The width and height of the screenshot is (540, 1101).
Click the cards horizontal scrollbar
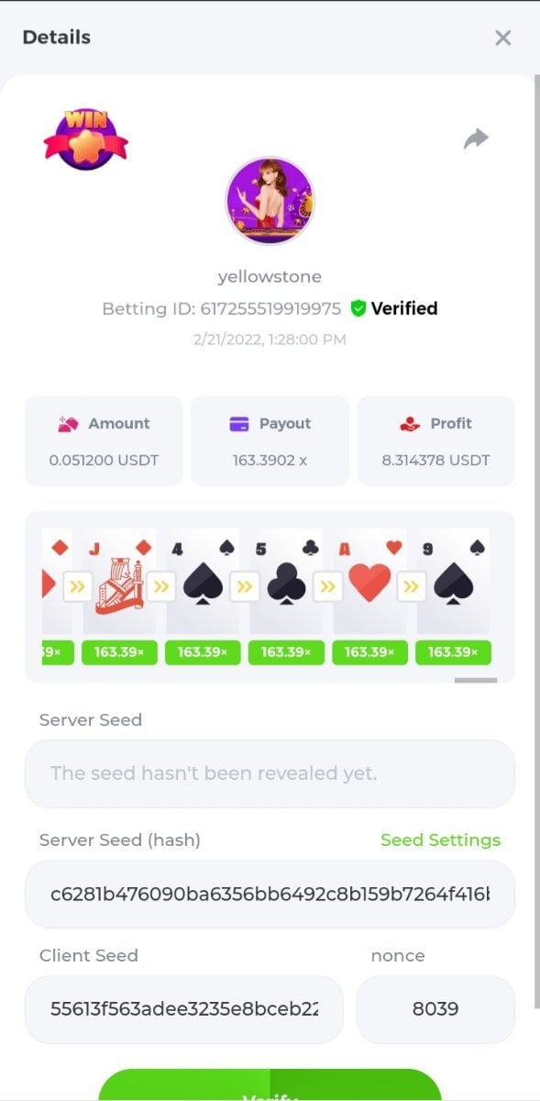(x=476, y=680)
